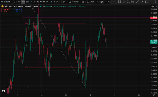
Task: Undo the last action arrow
Action: [109, 2]
